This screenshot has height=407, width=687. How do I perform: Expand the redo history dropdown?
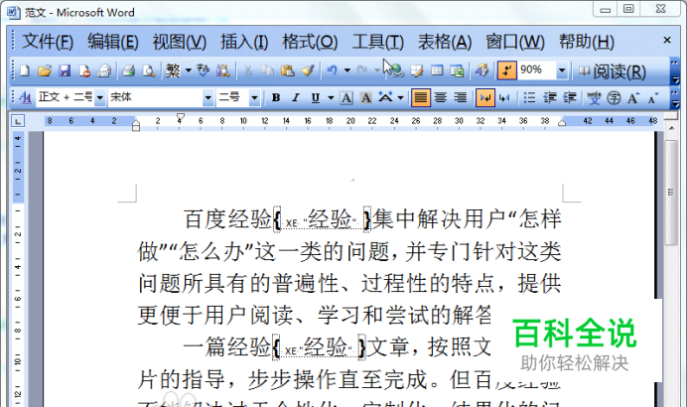pos(377,70)
